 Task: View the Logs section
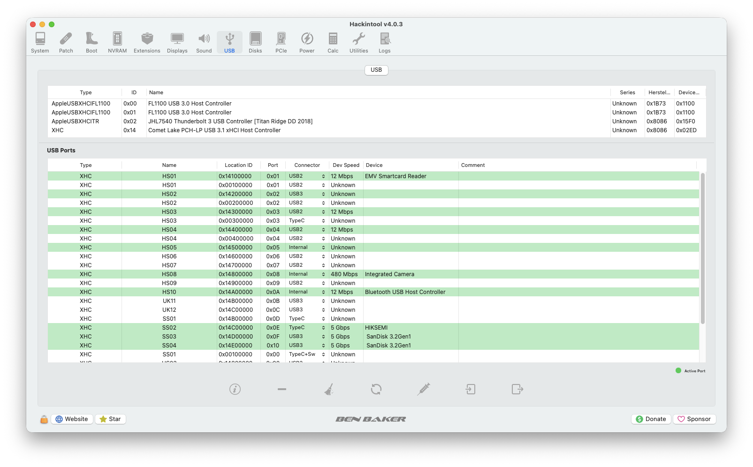coord(385,42)
